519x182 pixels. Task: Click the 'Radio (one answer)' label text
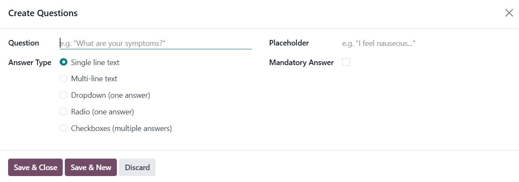click(x=102, y=112)
